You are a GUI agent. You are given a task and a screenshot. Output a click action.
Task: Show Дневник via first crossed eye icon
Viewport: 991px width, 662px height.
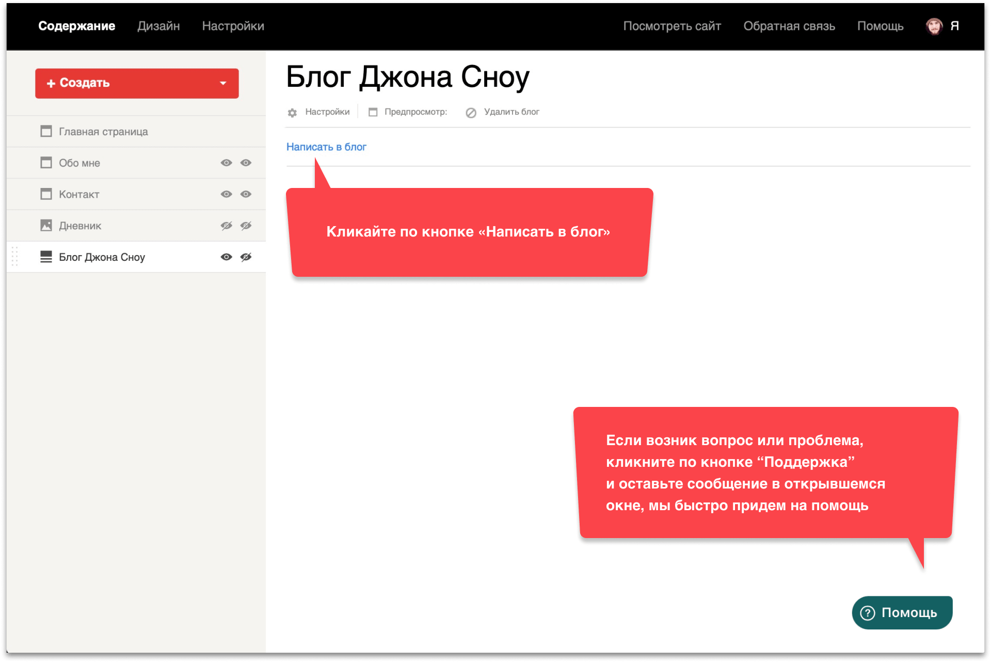tap(226, 226)
